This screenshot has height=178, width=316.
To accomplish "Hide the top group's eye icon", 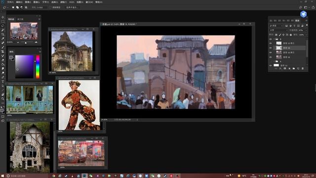I will [271, 39].
